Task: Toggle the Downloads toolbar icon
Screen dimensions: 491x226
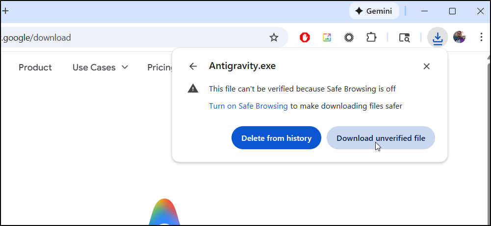Action: click(x=438, y=38)
